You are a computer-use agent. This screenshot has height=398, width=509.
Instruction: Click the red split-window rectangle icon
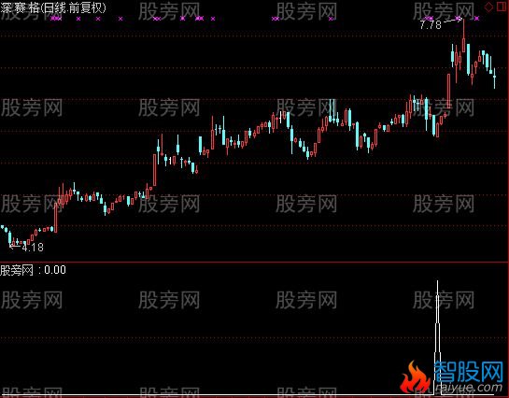tap(502, 7)
